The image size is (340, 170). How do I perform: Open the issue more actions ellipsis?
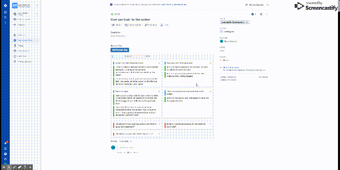(267, 14)
